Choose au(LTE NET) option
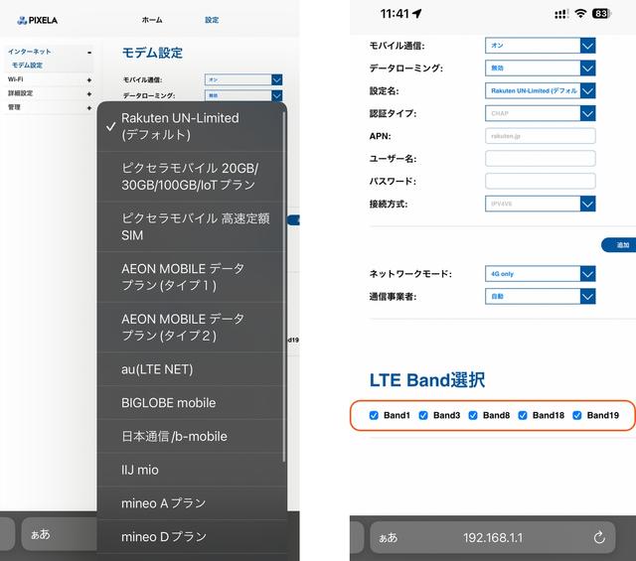 coord(191,369)
